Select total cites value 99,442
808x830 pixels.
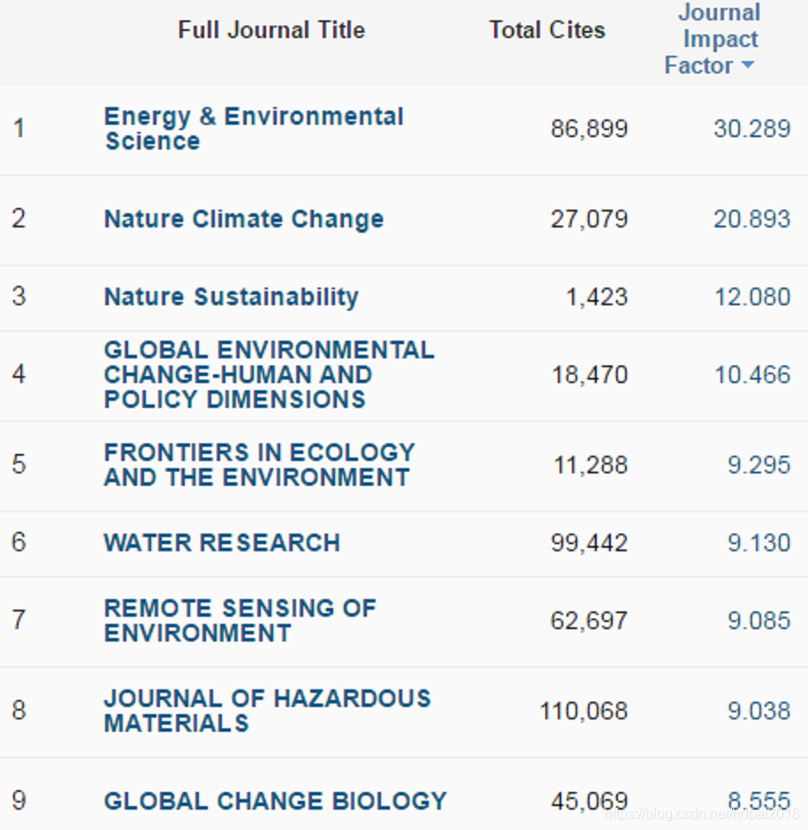(589, 542)
